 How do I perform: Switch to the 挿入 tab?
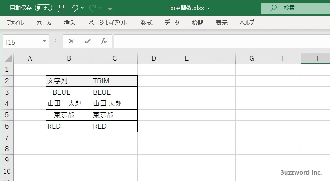[70, 23]
